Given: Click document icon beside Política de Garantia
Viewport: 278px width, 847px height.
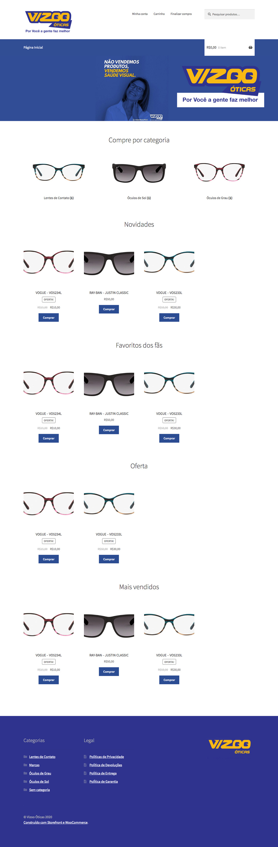Looking at the screenshot, I should click(x=85, y=782).
